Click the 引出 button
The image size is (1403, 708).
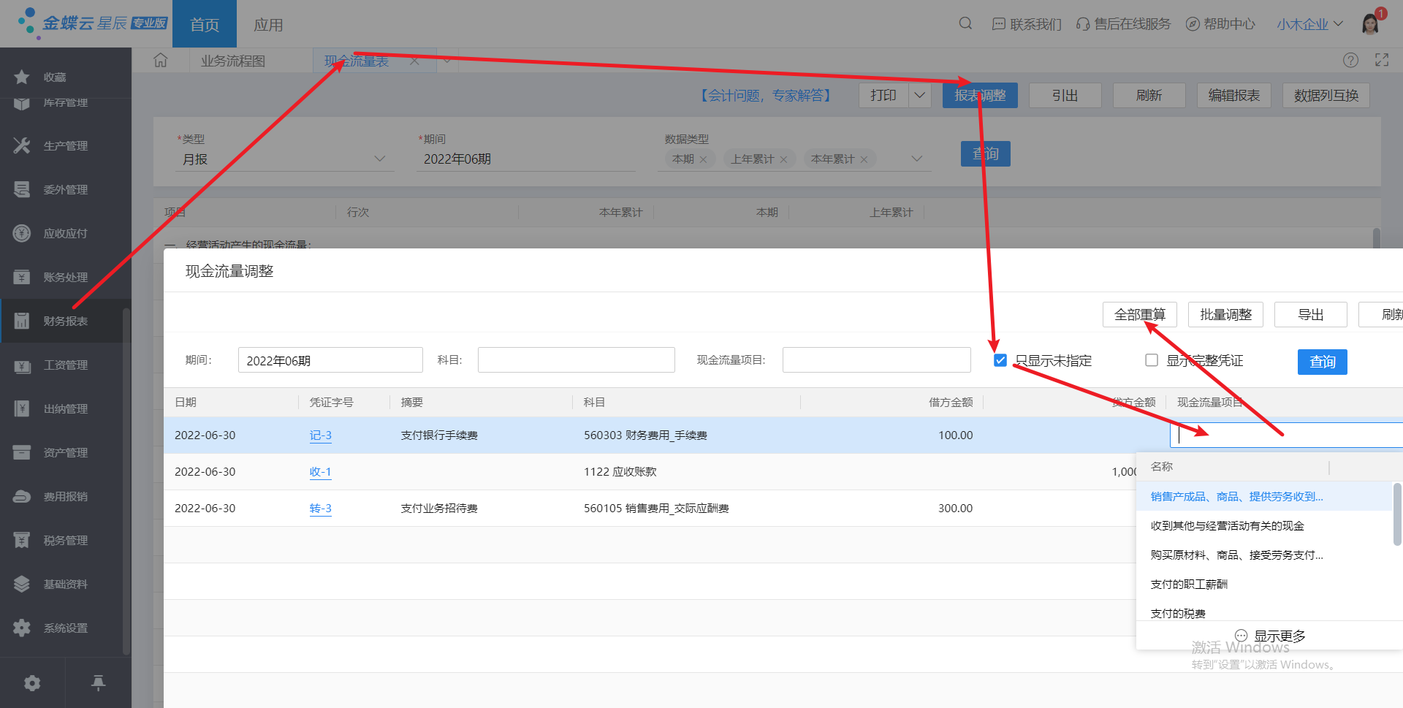click(x=1065, y=95)
